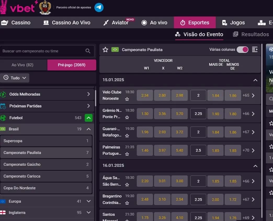Click the Futebol soccer ball icon
Viewport: 273px width, 221px height.
coord(3,118)
